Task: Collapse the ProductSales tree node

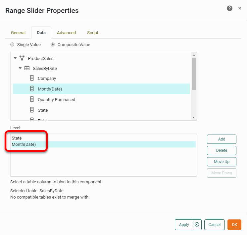Action: coord(15,58)
